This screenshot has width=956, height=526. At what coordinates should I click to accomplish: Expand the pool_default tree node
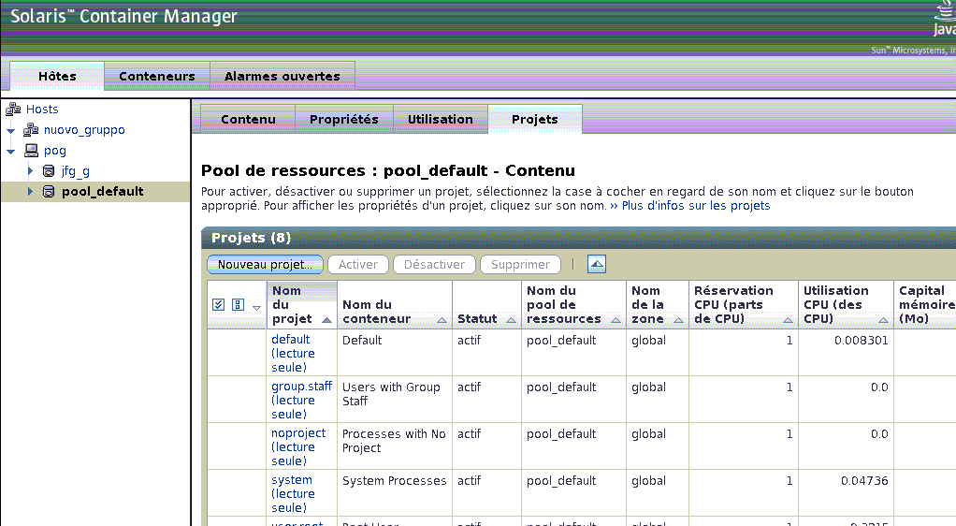[30, 192]
